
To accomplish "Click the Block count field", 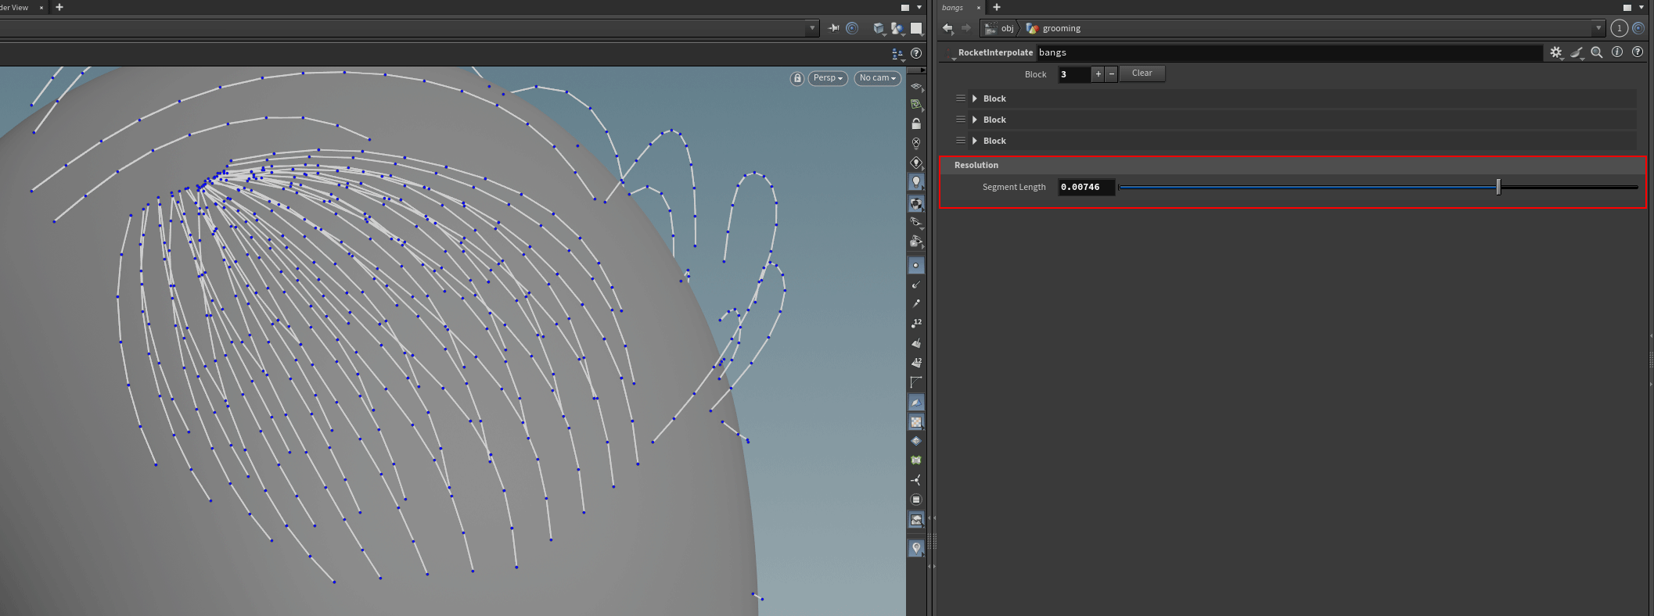I will 1074,74.
